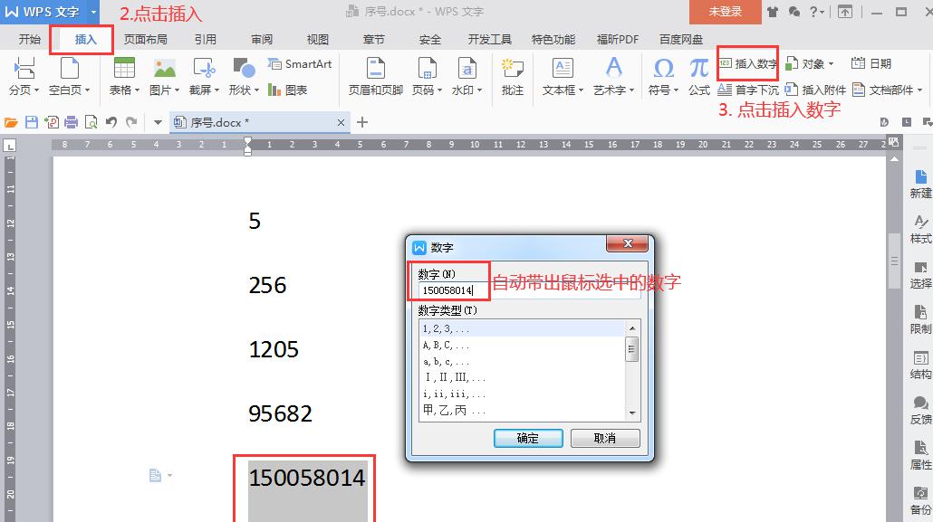Expand the WPS 文字 application menu arrow

(x=93, y=12)
